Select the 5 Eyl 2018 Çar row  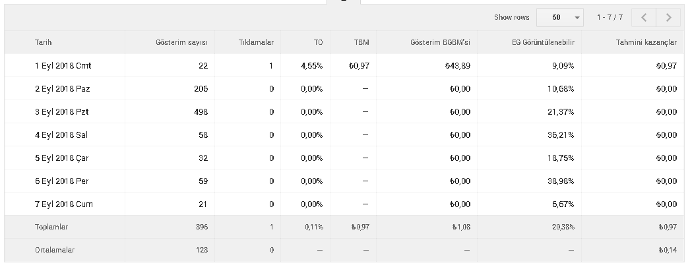tap(344, 158)
